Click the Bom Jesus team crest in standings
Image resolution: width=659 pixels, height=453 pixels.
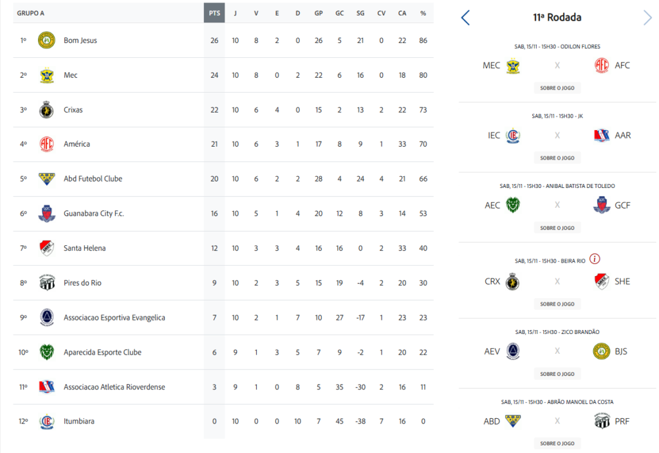pos(46,41)
